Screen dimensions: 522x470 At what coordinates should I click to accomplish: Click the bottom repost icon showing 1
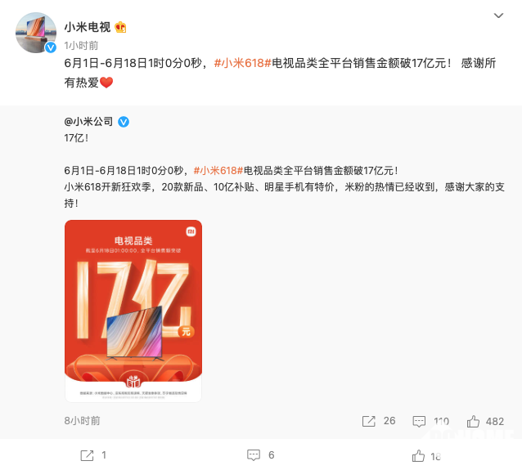click(x=87, y=455)
